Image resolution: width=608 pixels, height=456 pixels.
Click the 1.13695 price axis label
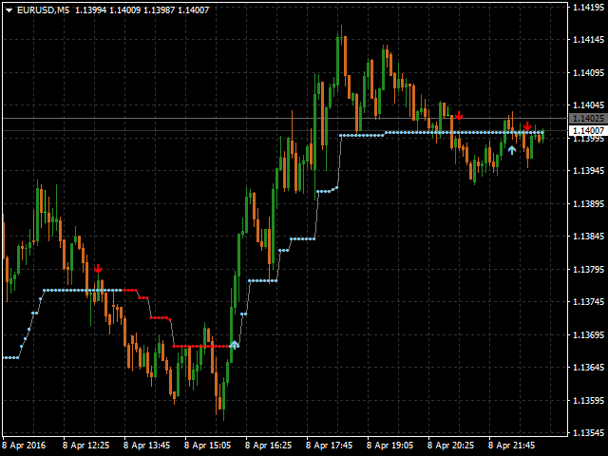click(588, 334)
